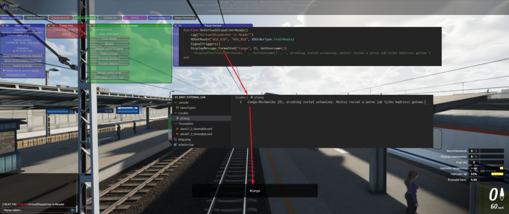Screen dimensions: 509x214
Task: Click the first header icon of LUA developer panel
Action: click(90, 25)
